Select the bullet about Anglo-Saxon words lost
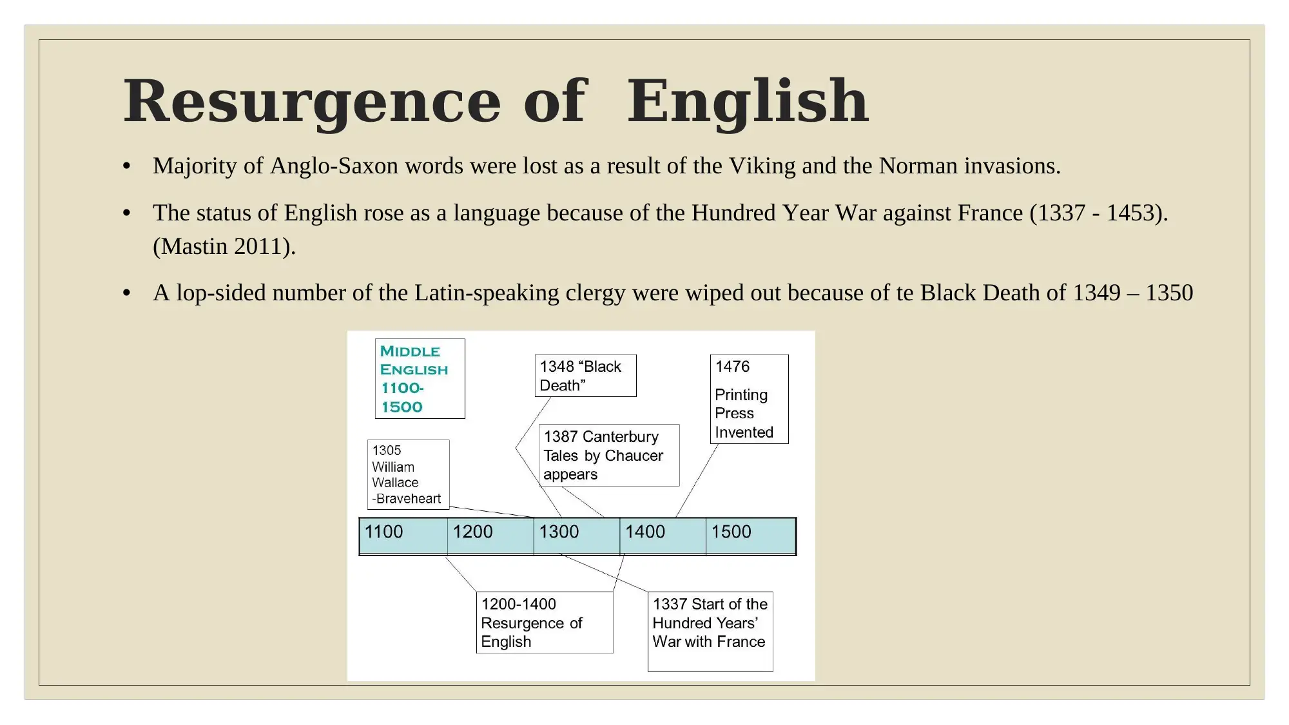Screen dimensions: 1289x725 (606, 166)
